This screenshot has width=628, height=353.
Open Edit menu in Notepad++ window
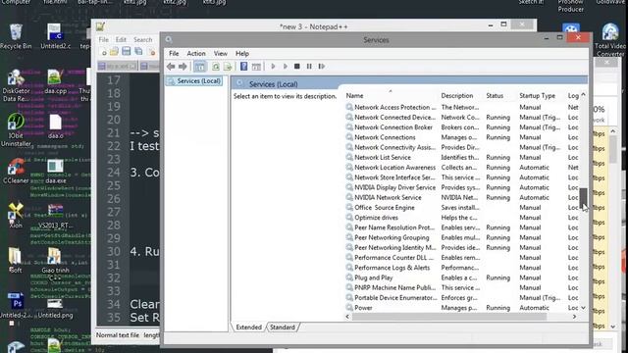[x=121, y=39]
